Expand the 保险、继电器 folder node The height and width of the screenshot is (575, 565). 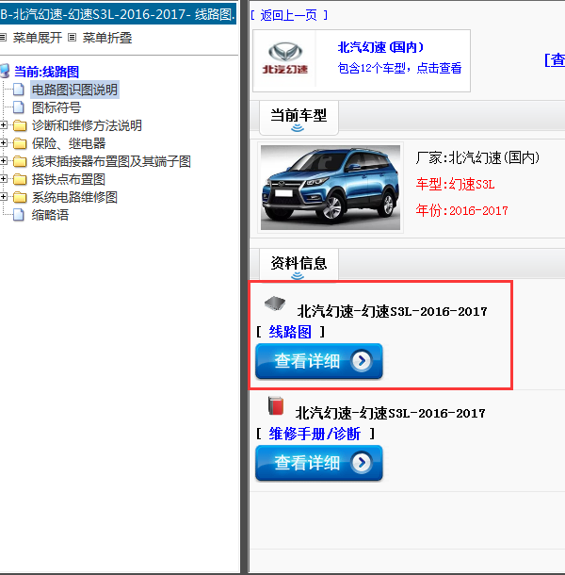(4, 143)
